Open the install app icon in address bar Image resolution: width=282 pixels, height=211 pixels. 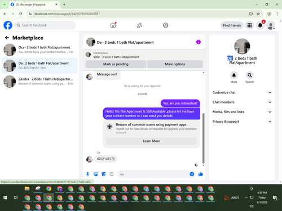pos(251,14)
